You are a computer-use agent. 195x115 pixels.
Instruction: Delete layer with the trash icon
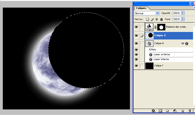tap(189, 111)
